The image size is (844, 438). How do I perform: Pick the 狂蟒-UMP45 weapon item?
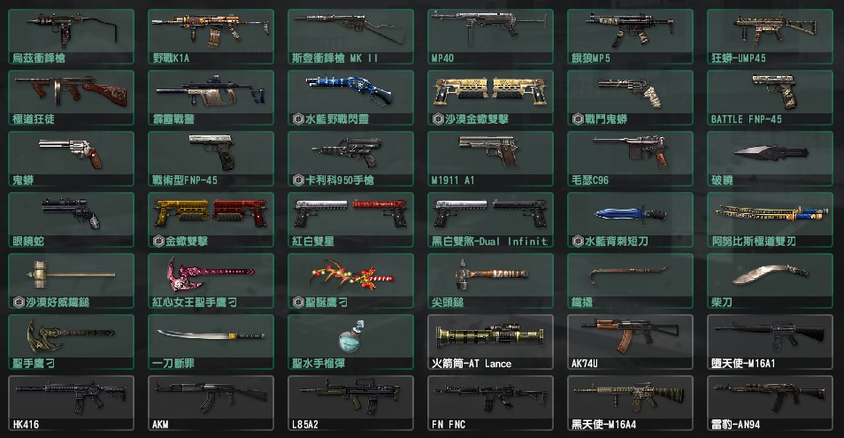pyautogui.click(x=770, y=36)
